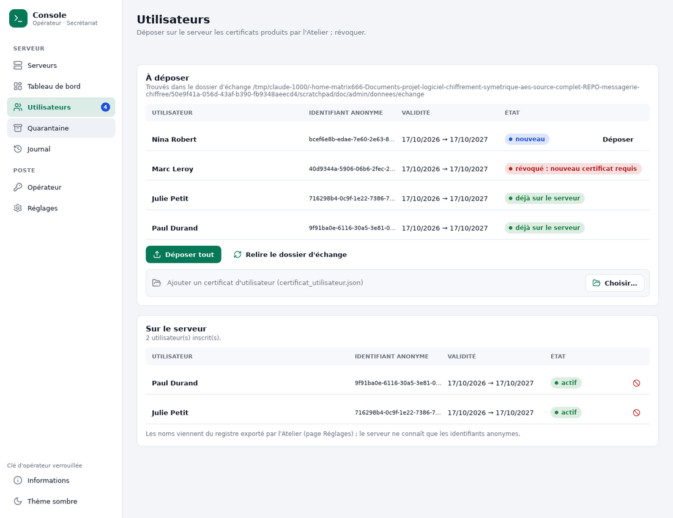Screen dimensions: 673x518
Task: Select Marc Leroy in the À déposer list
Action: (173, 169)
